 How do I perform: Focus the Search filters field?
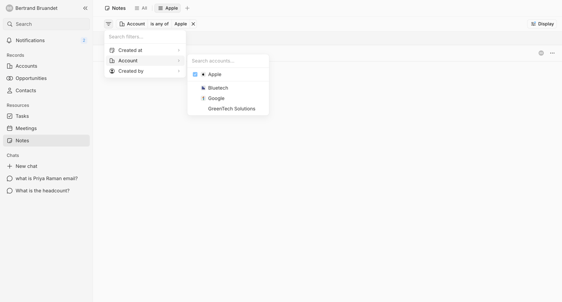145,37
